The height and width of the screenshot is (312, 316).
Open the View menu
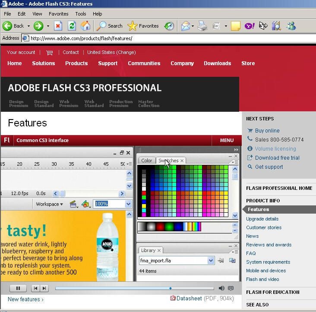(x=37, y=14)
